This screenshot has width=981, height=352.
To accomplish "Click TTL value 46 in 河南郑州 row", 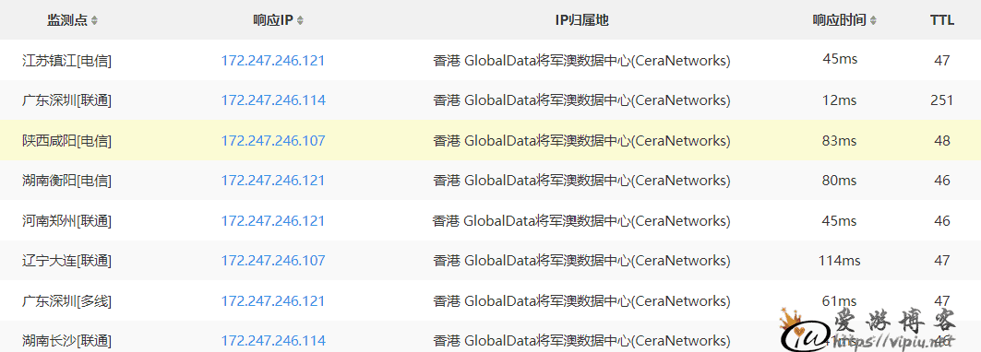I will pyautogui.click(x=942, y=221).
